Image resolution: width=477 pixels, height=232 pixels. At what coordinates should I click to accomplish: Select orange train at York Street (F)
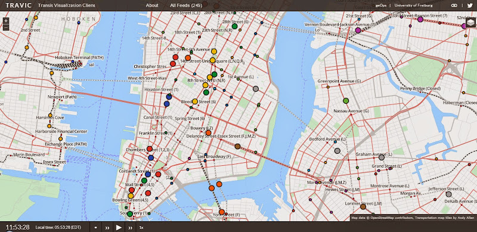tap(222, 212)
